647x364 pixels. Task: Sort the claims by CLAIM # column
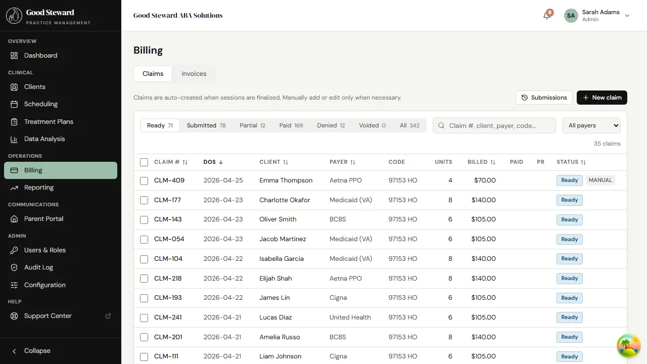click(x=171, y=162)
